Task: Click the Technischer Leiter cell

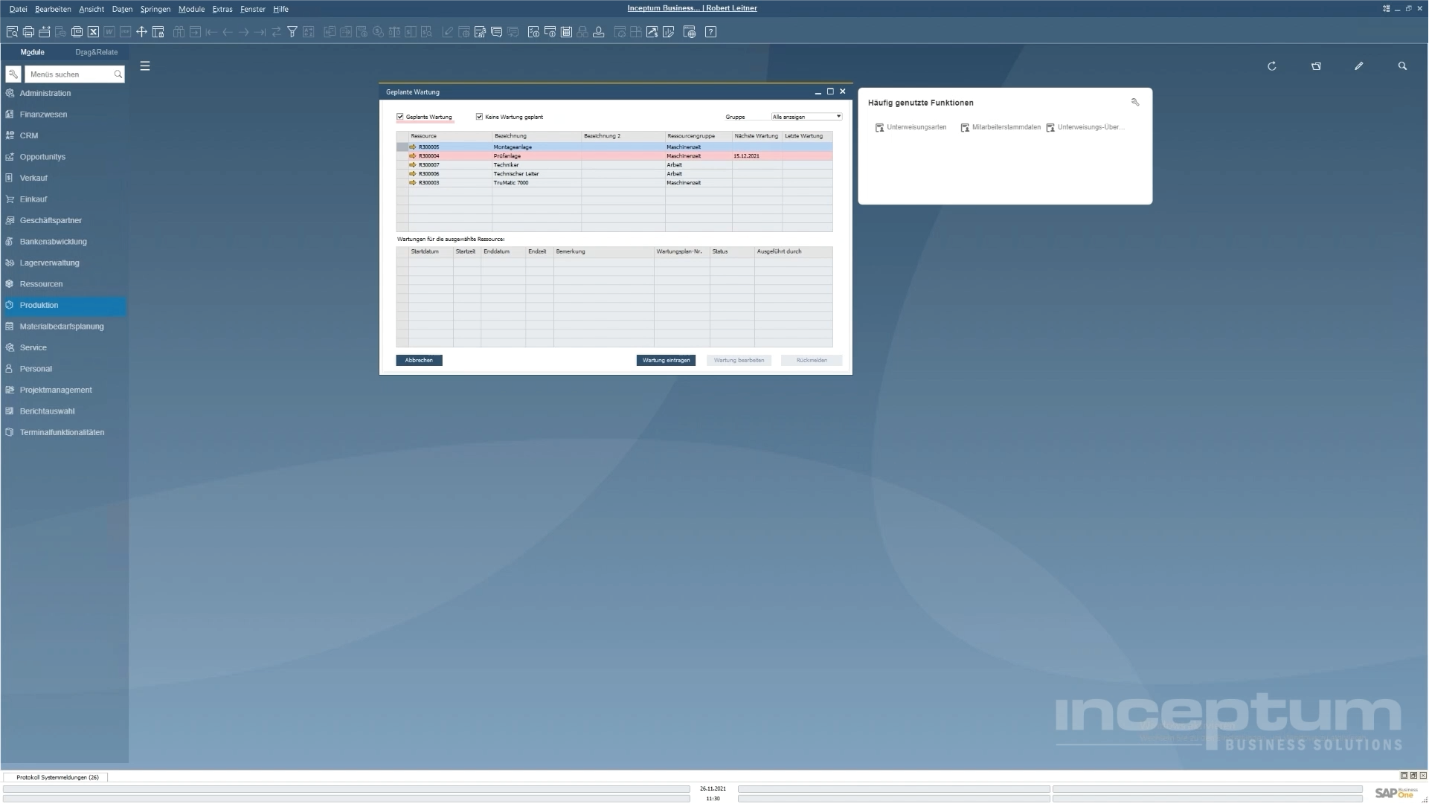Action: 536,174
